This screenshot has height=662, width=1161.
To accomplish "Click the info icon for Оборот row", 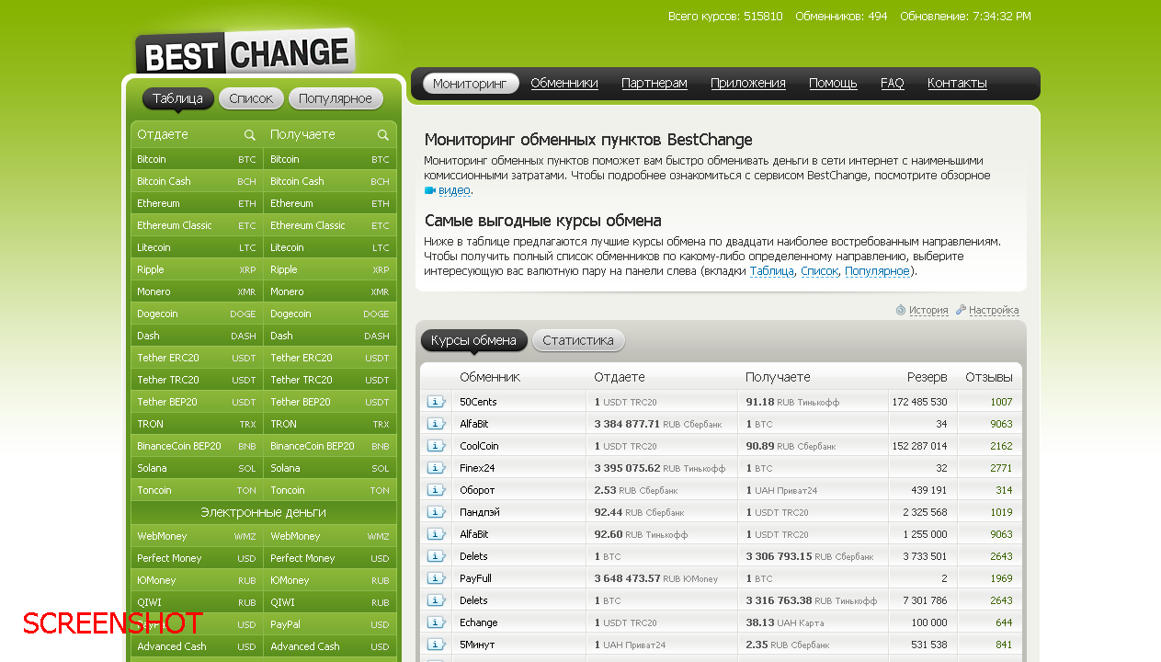I will (437, 490).
